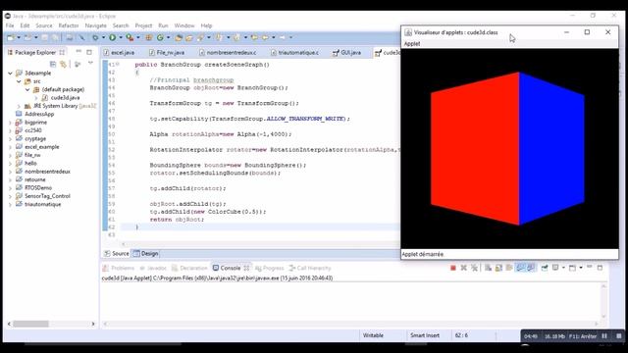Click the Run Last Tool icon with red toolbox
The image size is (628, 353).
(x=130, y=37)
